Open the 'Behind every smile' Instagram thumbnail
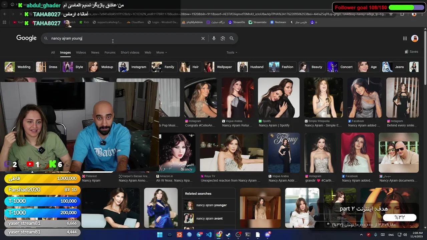The height and width of the screenshot is (240, 427). [402, 98]
